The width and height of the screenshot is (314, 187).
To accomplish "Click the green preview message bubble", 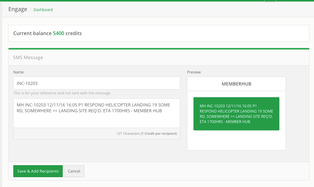I will (236, 114).
